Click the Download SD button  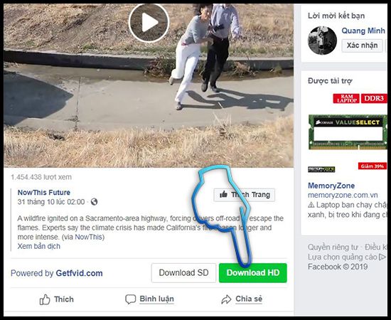(x=183, y=273)
